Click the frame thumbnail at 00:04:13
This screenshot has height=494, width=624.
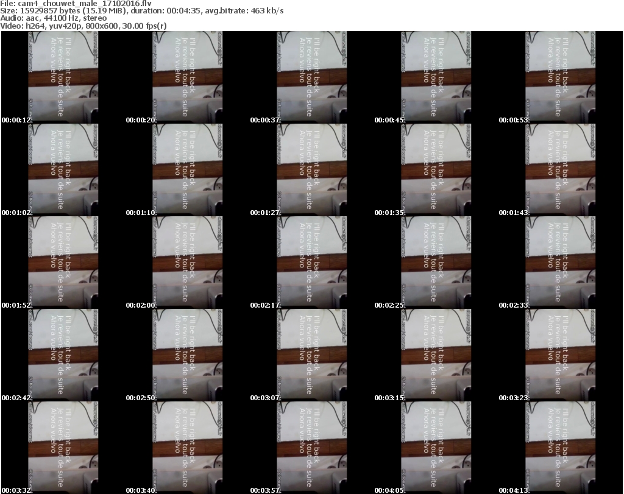tap(561, 448)
